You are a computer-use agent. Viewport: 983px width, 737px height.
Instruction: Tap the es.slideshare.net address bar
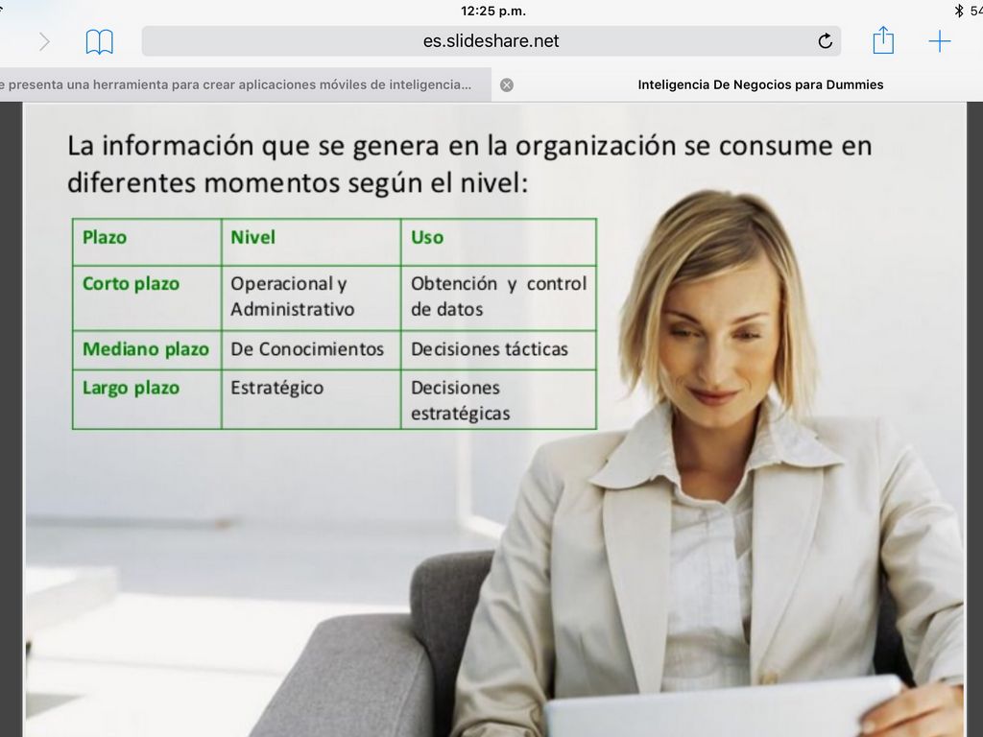point(491,41)
